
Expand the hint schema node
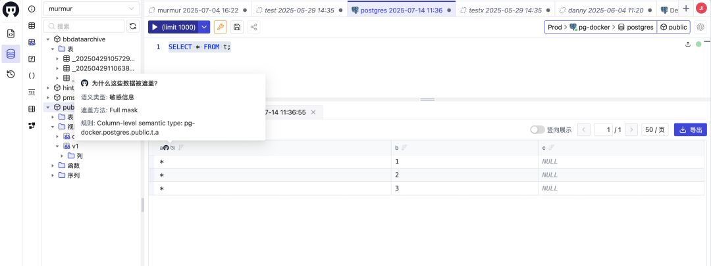pyautogui.click(x=48, y=88)
